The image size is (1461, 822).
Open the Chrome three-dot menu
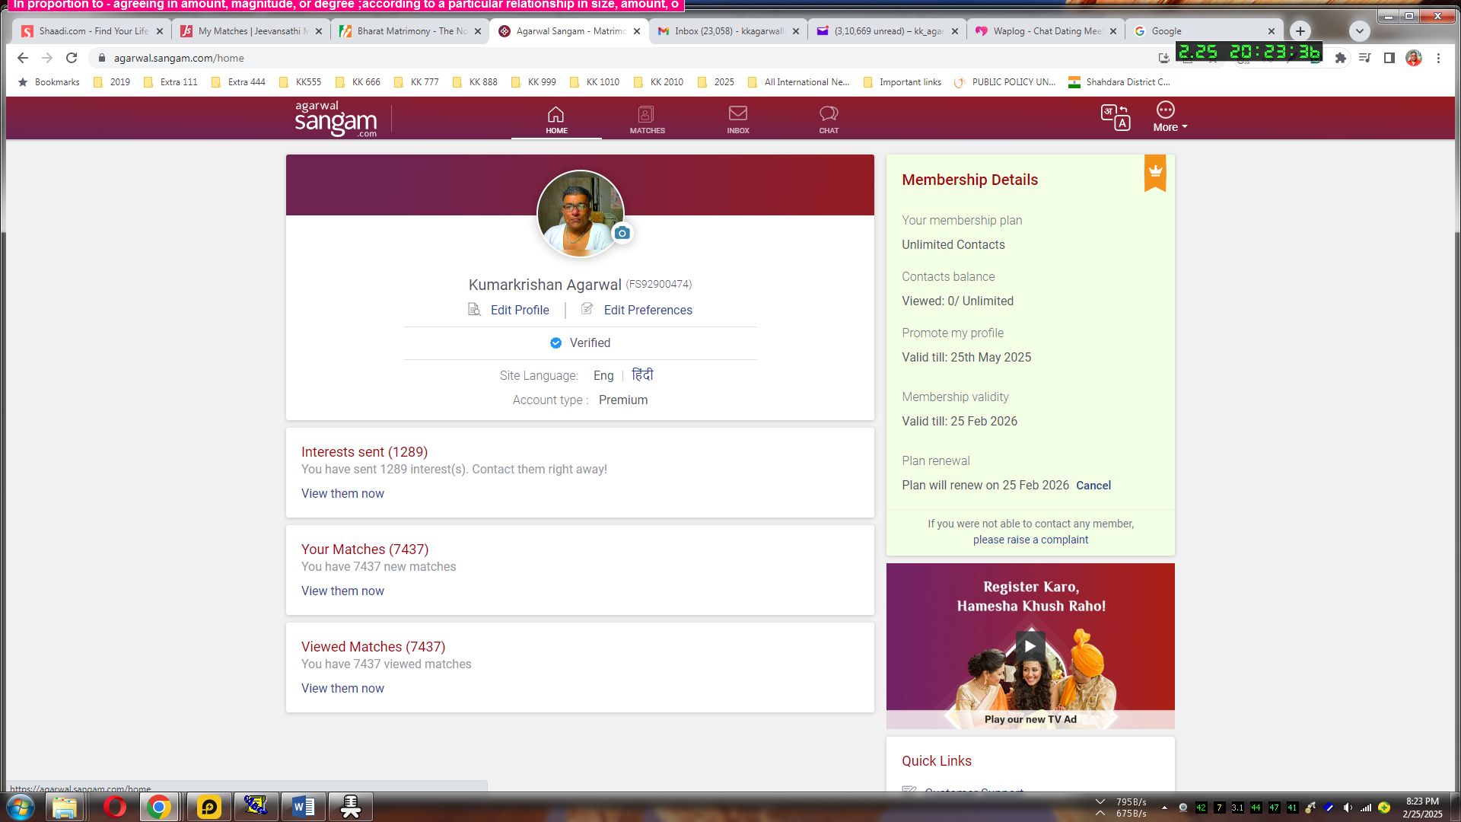click(x=1438, y=58)
